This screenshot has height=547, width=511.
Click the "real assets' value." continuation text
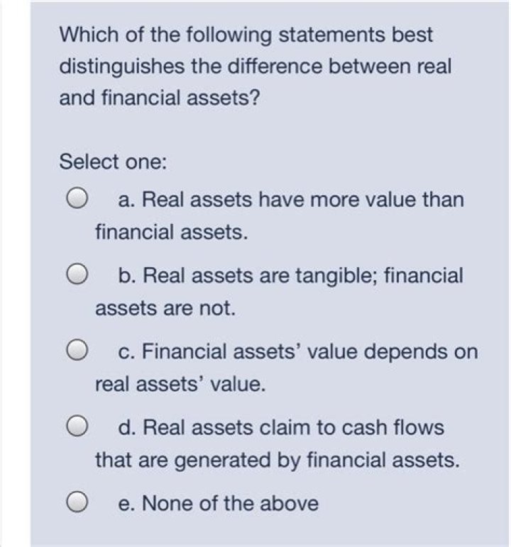[181, 385]
